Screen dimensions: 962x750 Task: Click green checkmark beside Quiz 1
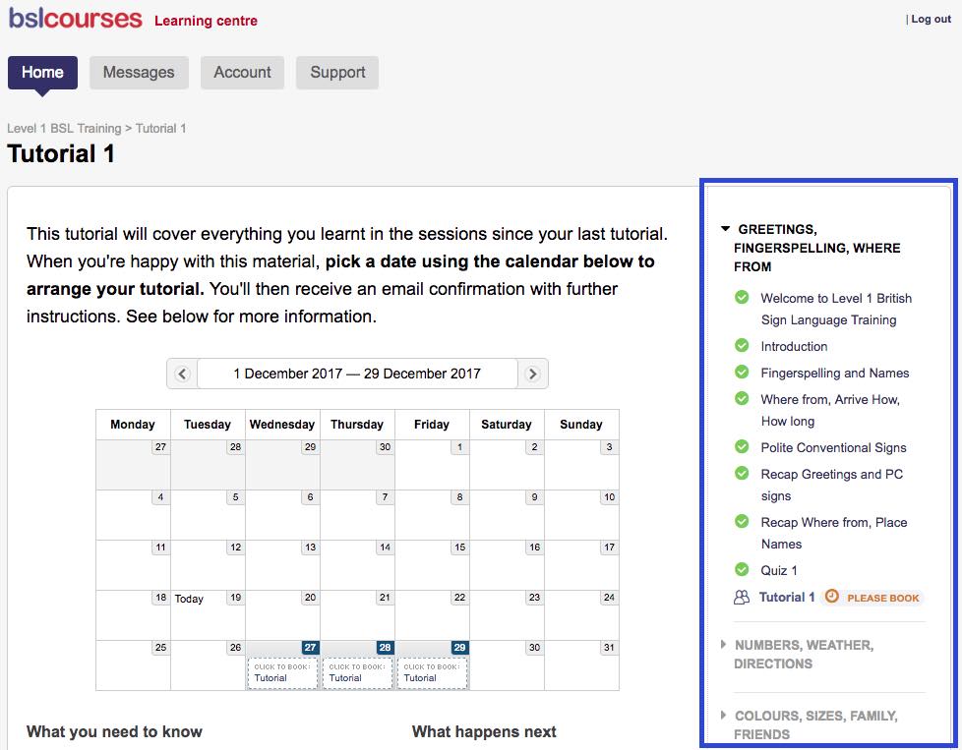tap(742, 570)
